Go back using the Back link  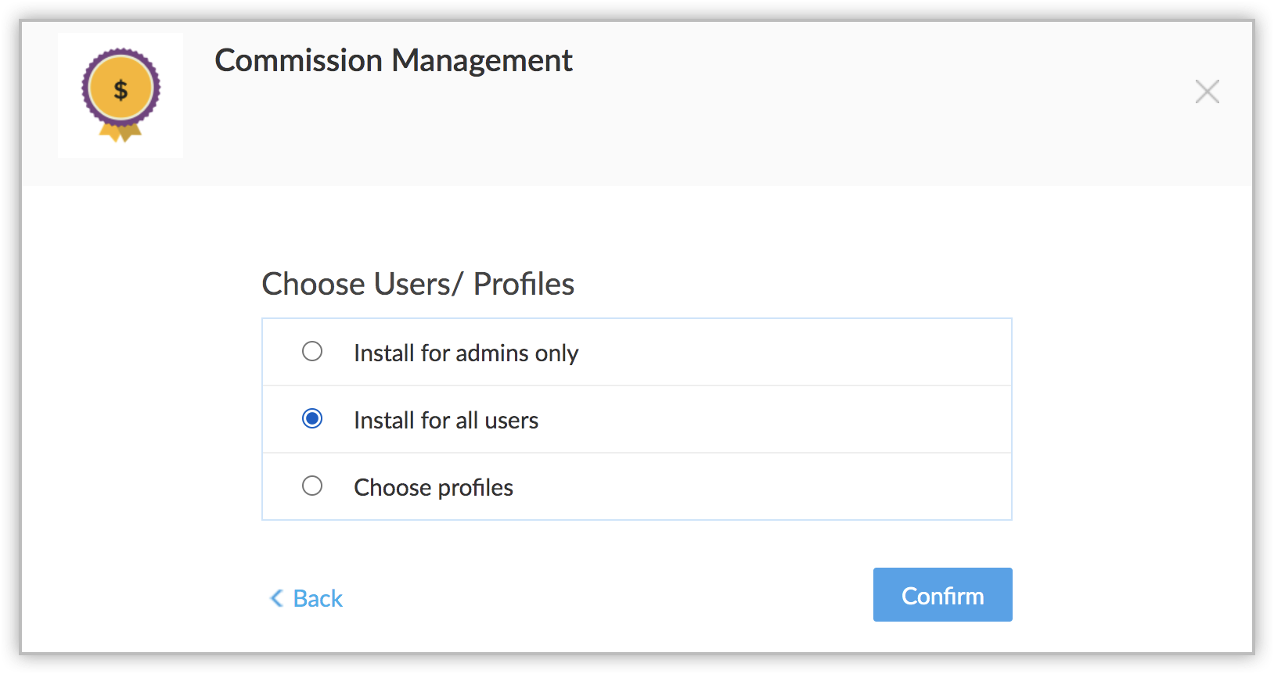point(318,598)
